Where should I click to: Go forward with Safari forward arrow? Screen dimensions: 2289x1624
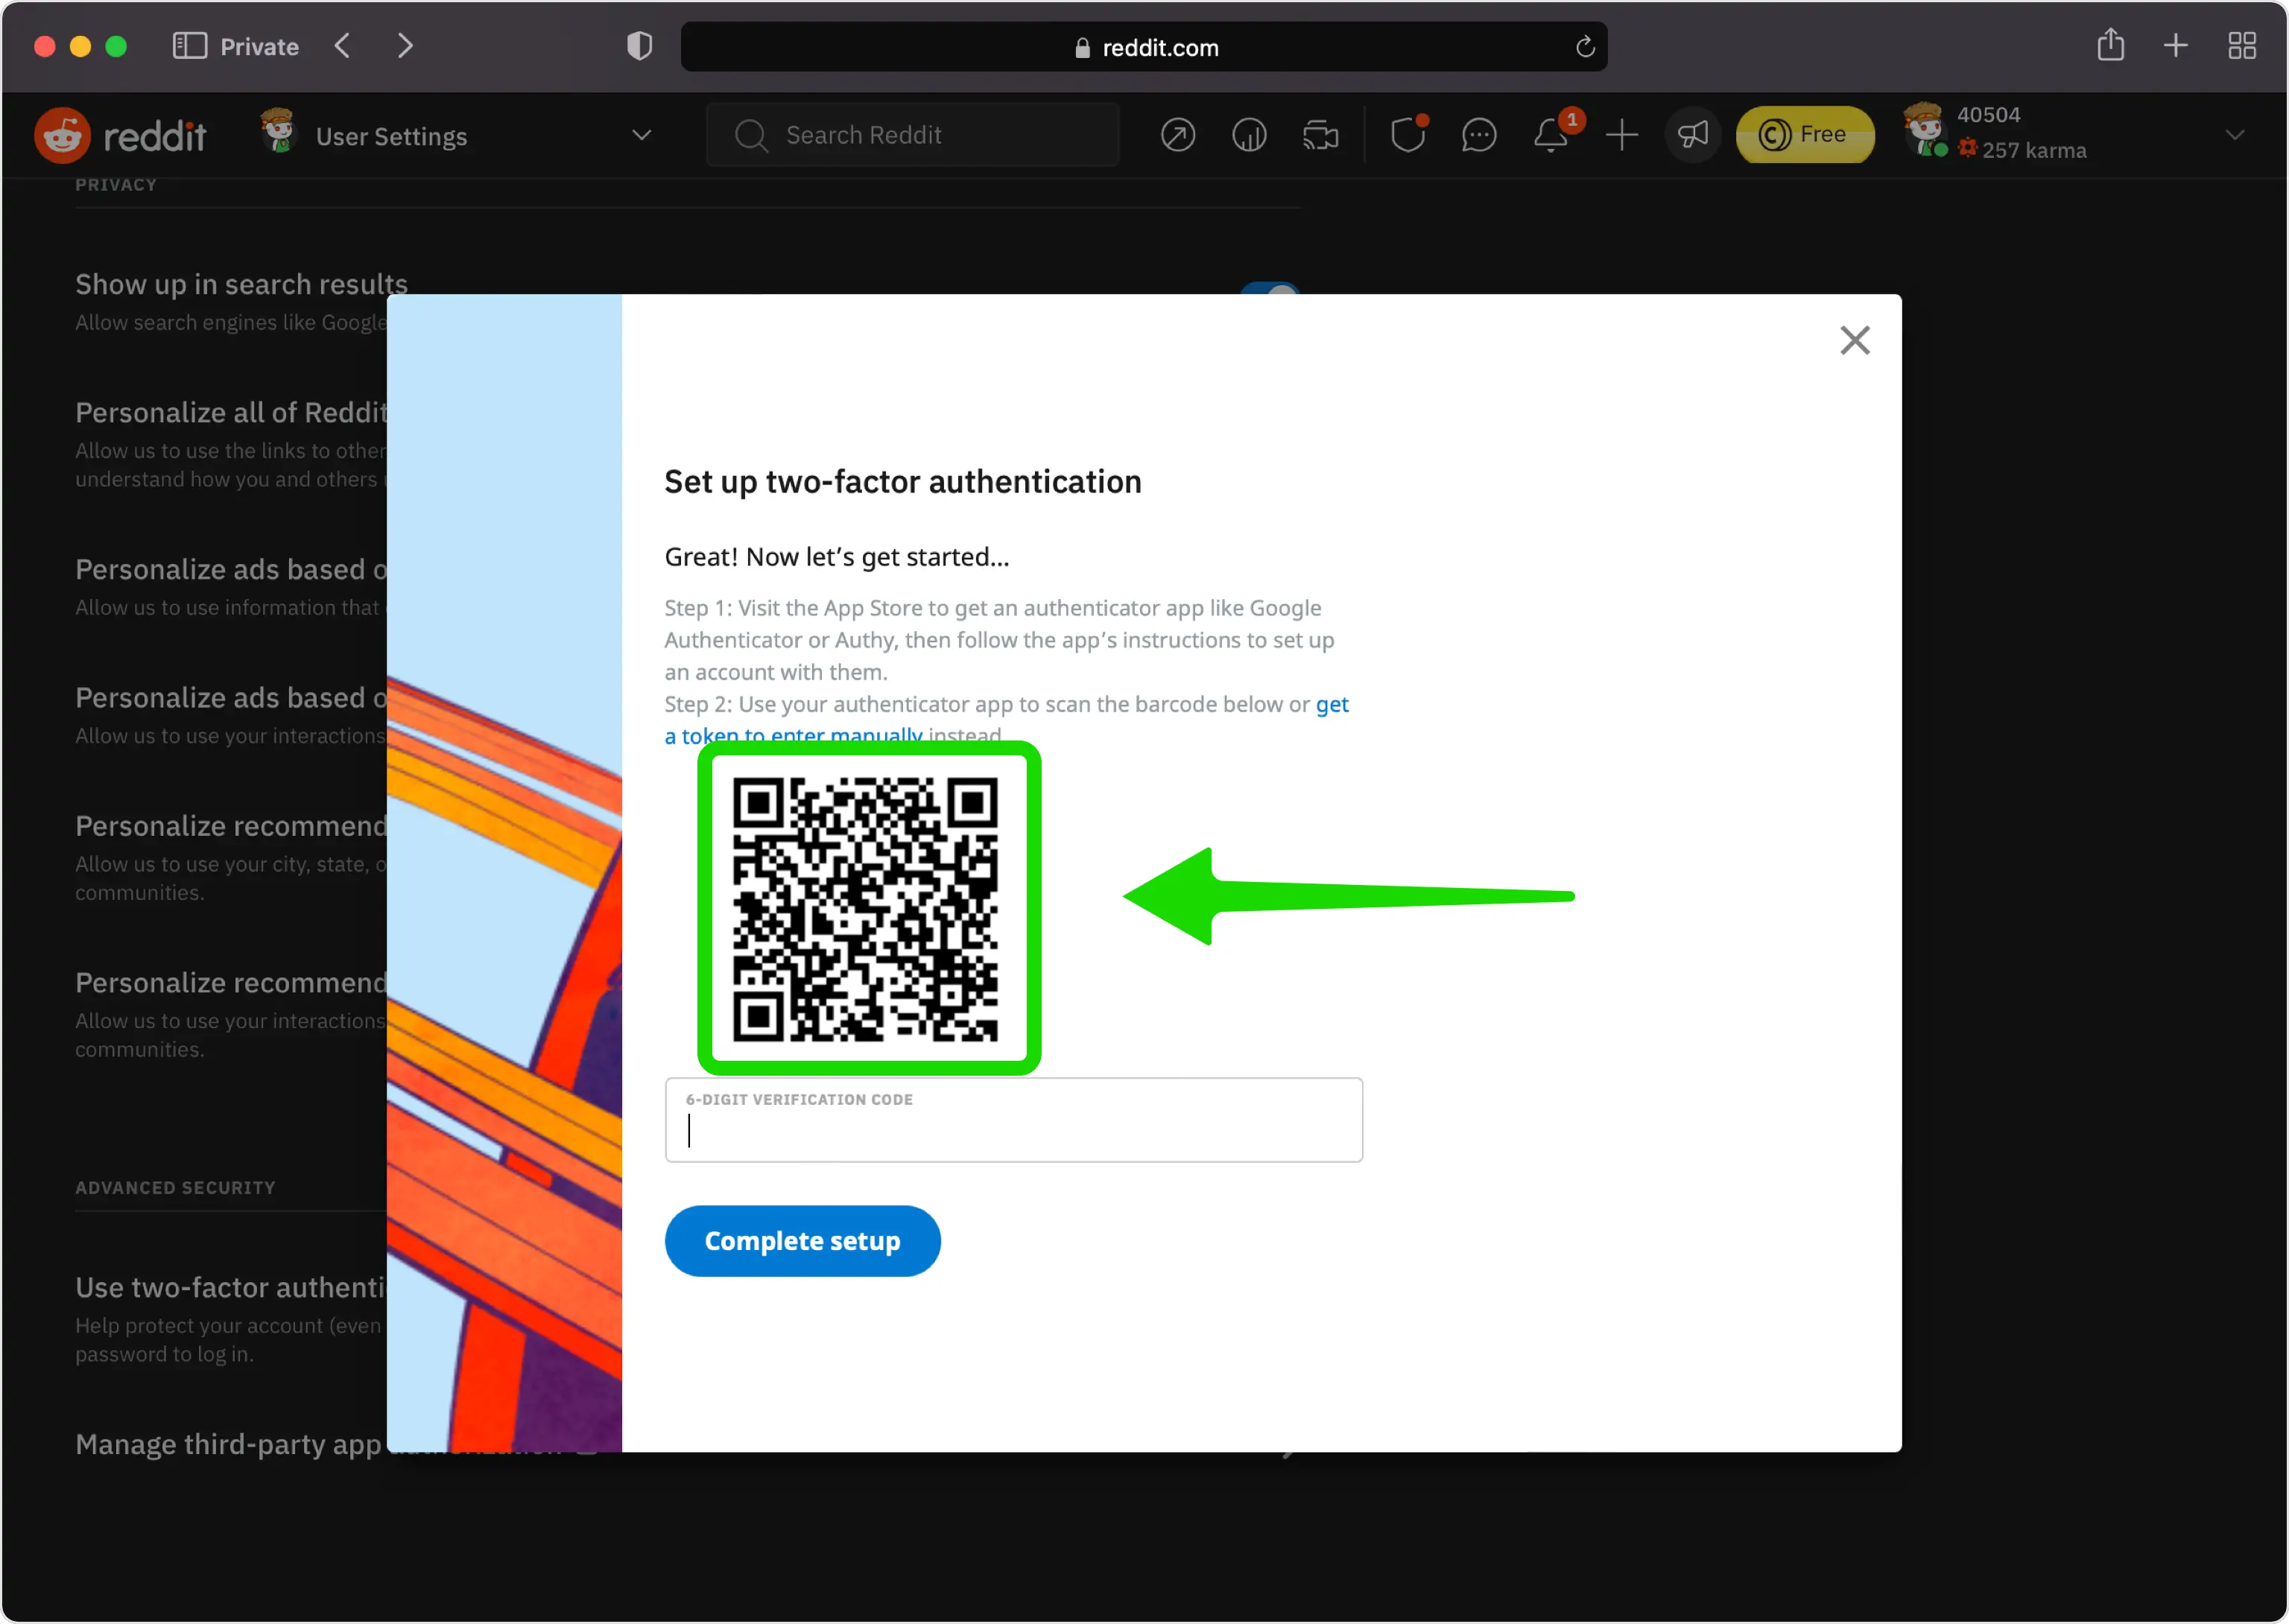click(x=405, y=46)
